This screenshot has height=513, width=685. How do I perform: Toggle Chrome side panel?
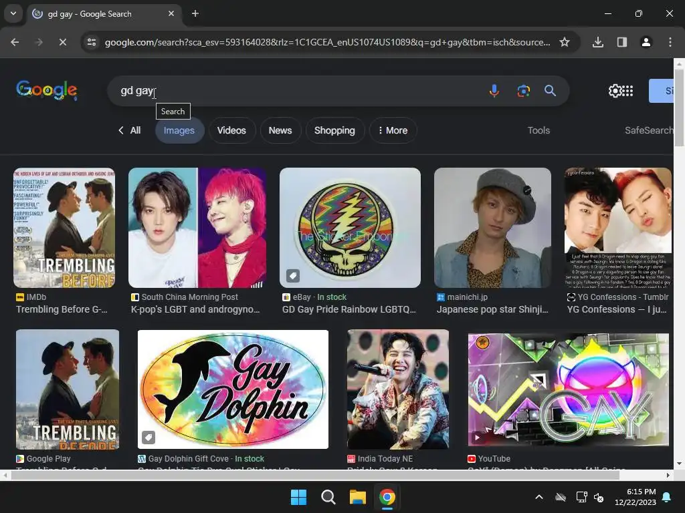[622, 42]
